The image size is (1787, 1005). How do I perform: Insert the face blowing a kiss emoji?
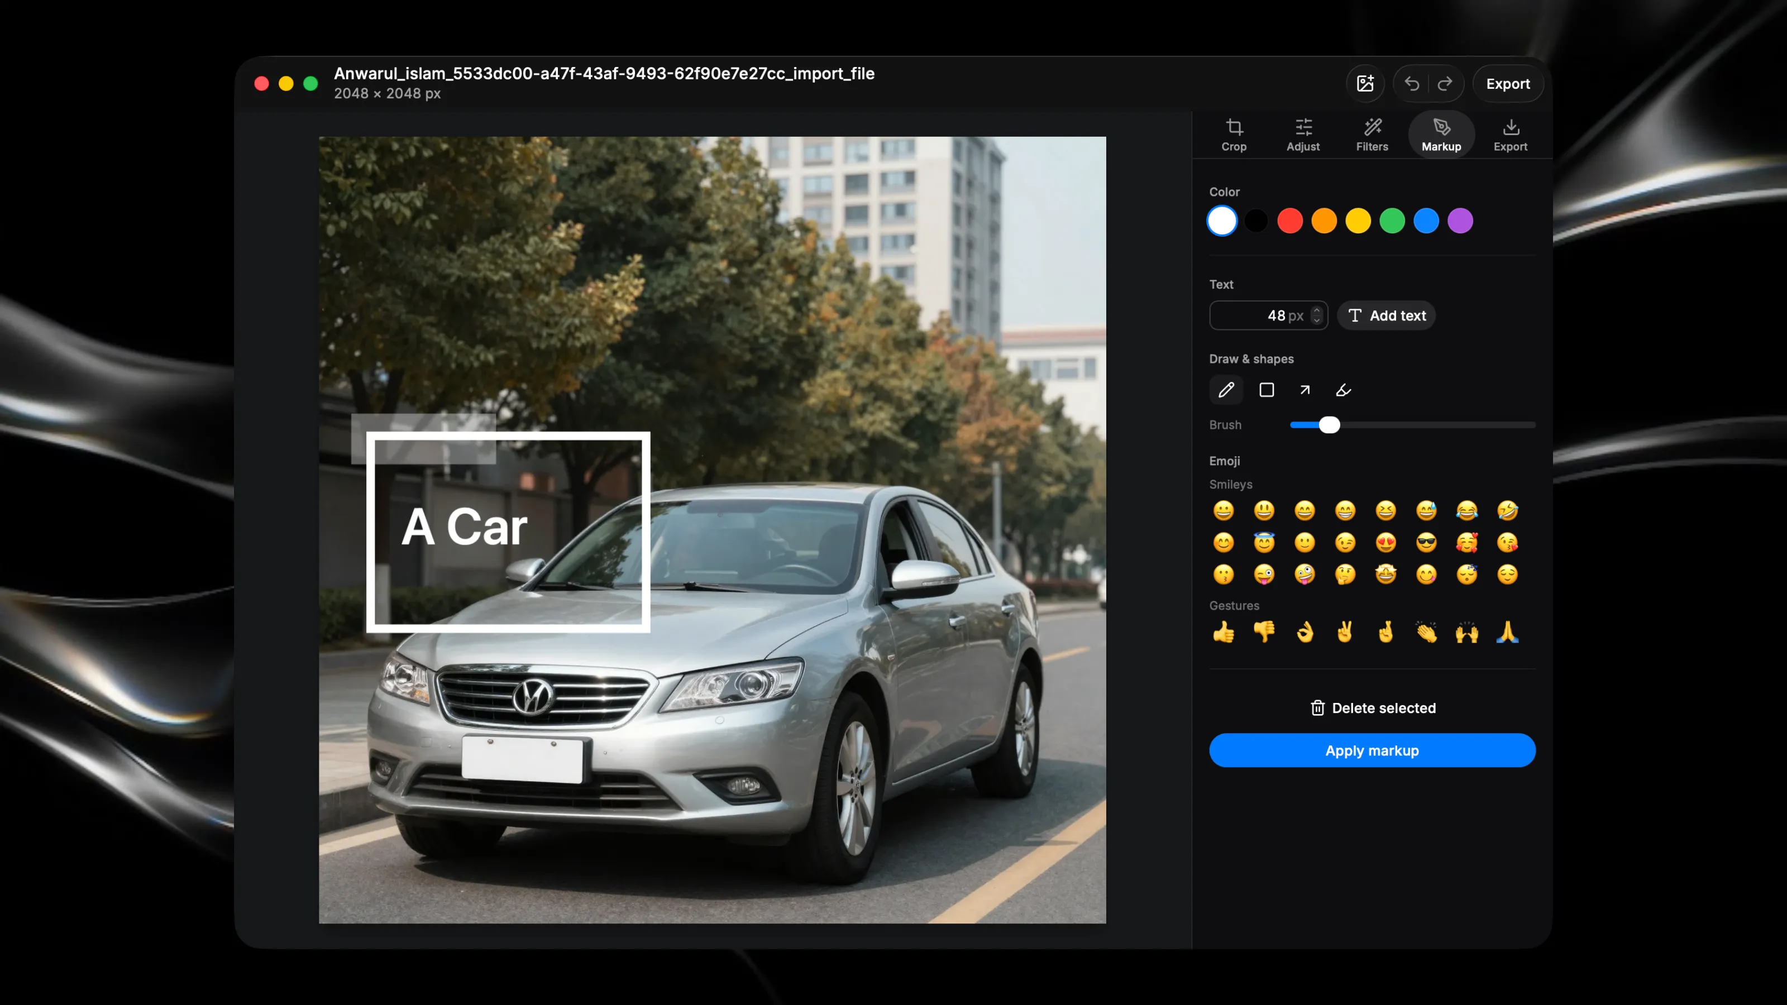coord(1507,542)
